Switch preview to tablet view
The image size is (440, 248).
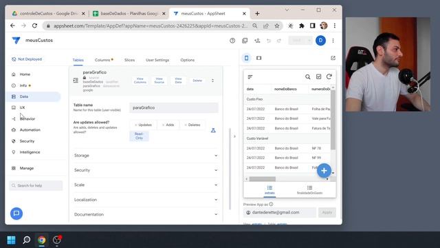coord(258,58)
